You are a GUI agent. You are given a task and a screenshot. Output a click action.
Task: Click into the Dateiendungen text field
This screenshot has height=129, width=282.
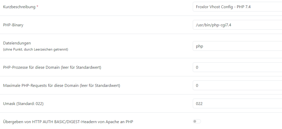(x=237, y=46)
